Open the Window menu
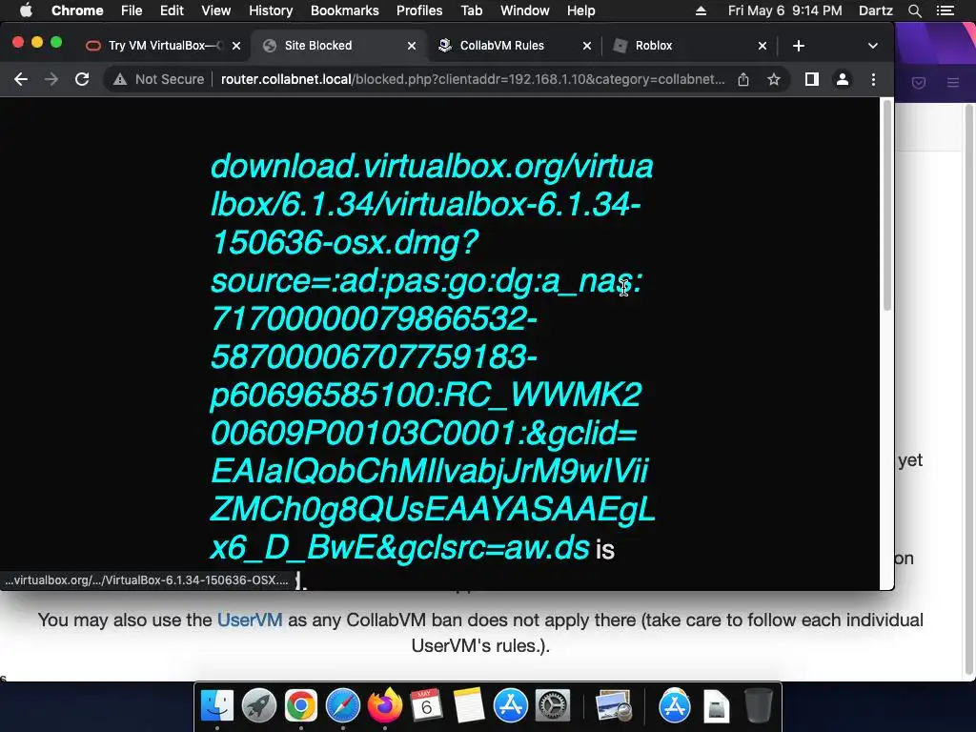The width and height of the screenshot is (976, 732). [x=525, y=10]
